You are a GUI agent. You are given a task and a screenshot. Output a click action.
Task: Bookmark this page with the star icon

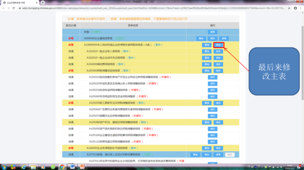point(289,8)
